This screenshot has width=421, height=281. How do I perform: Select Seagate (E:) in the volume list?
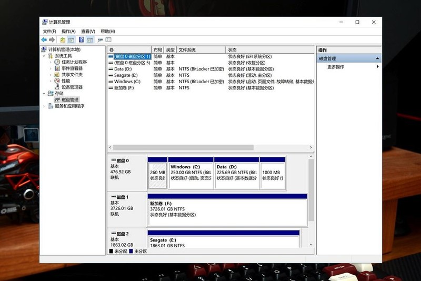125,75
